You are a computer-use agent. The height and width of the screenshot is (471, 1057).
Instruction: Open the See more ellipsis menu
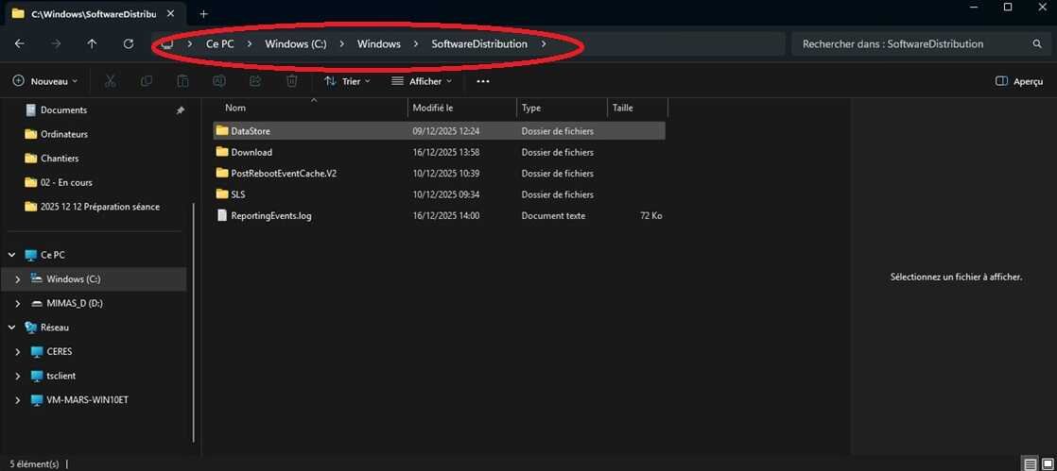coord(483,81)
